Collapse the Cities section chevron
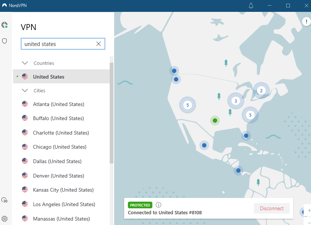The image size is (311, 225). [25, 90]
